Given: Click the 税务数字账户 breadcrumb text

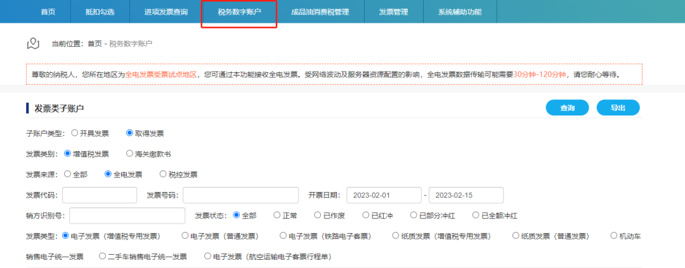Looking at the screenshot, I should pyautogui.click(x=131, y=44).
